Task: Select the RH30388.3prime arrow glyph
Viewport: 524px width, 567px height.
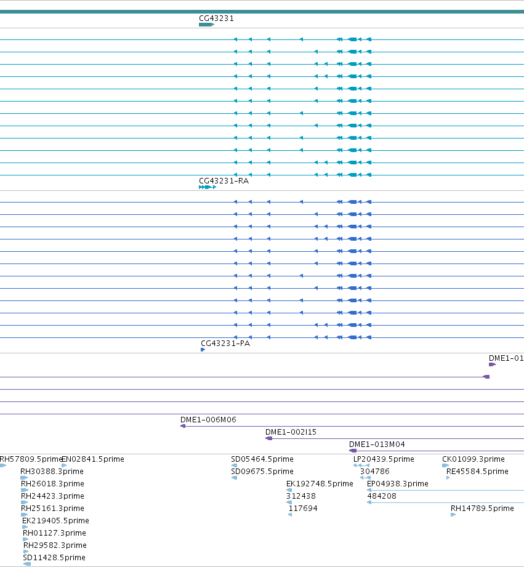Action: pyautogui.click(x=24, y=478)
